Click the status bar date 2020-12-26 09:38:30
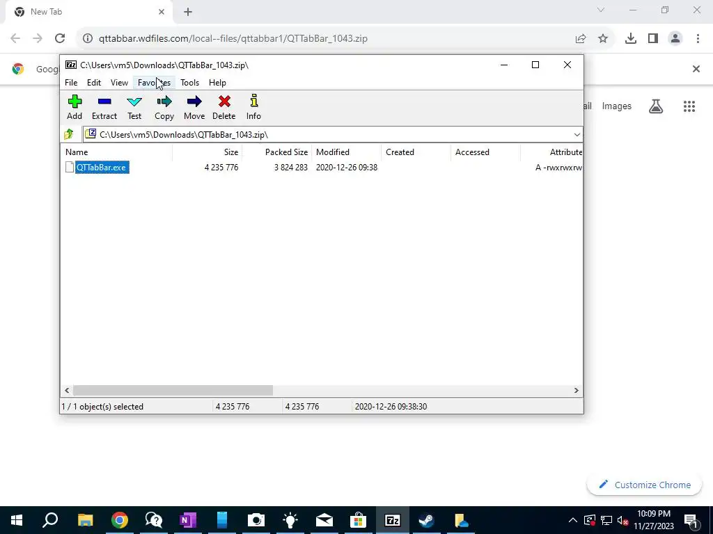 coord(391,406)
